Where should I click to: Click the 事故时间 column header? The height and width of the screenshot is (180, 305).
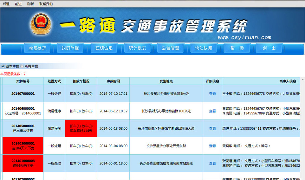click(113, 81)
